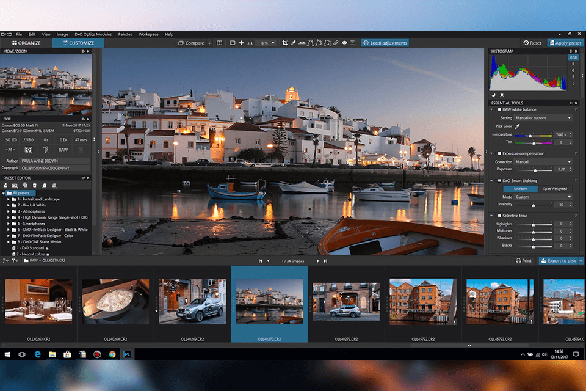Select thumbnail OLL45792.CR2
Screen dimensions: 586x391
coord(423,304)
